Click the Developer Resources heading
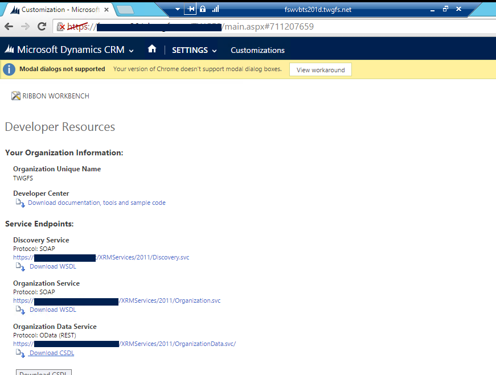496x375 pixels. 60,127
